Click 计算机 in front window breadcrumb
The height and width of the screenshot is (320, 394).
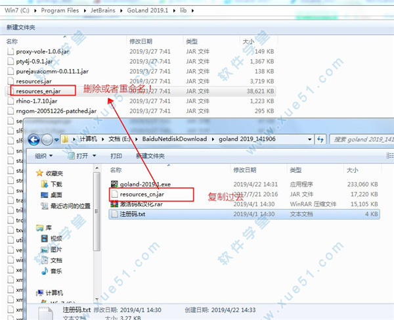coord(88,139)
